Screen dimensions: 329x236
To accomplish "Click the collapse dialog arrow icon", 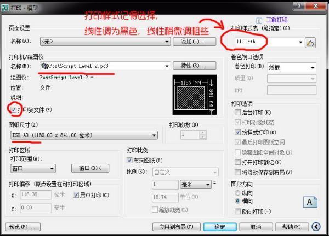I will tap(316, 227).
